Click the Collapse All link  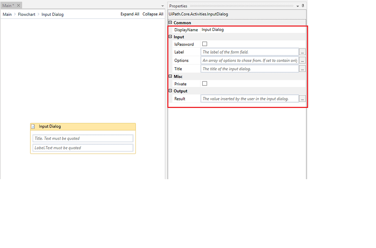[x=153, y=14]
